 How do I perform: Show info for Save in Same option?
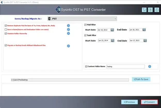click(x=68, y=30)
